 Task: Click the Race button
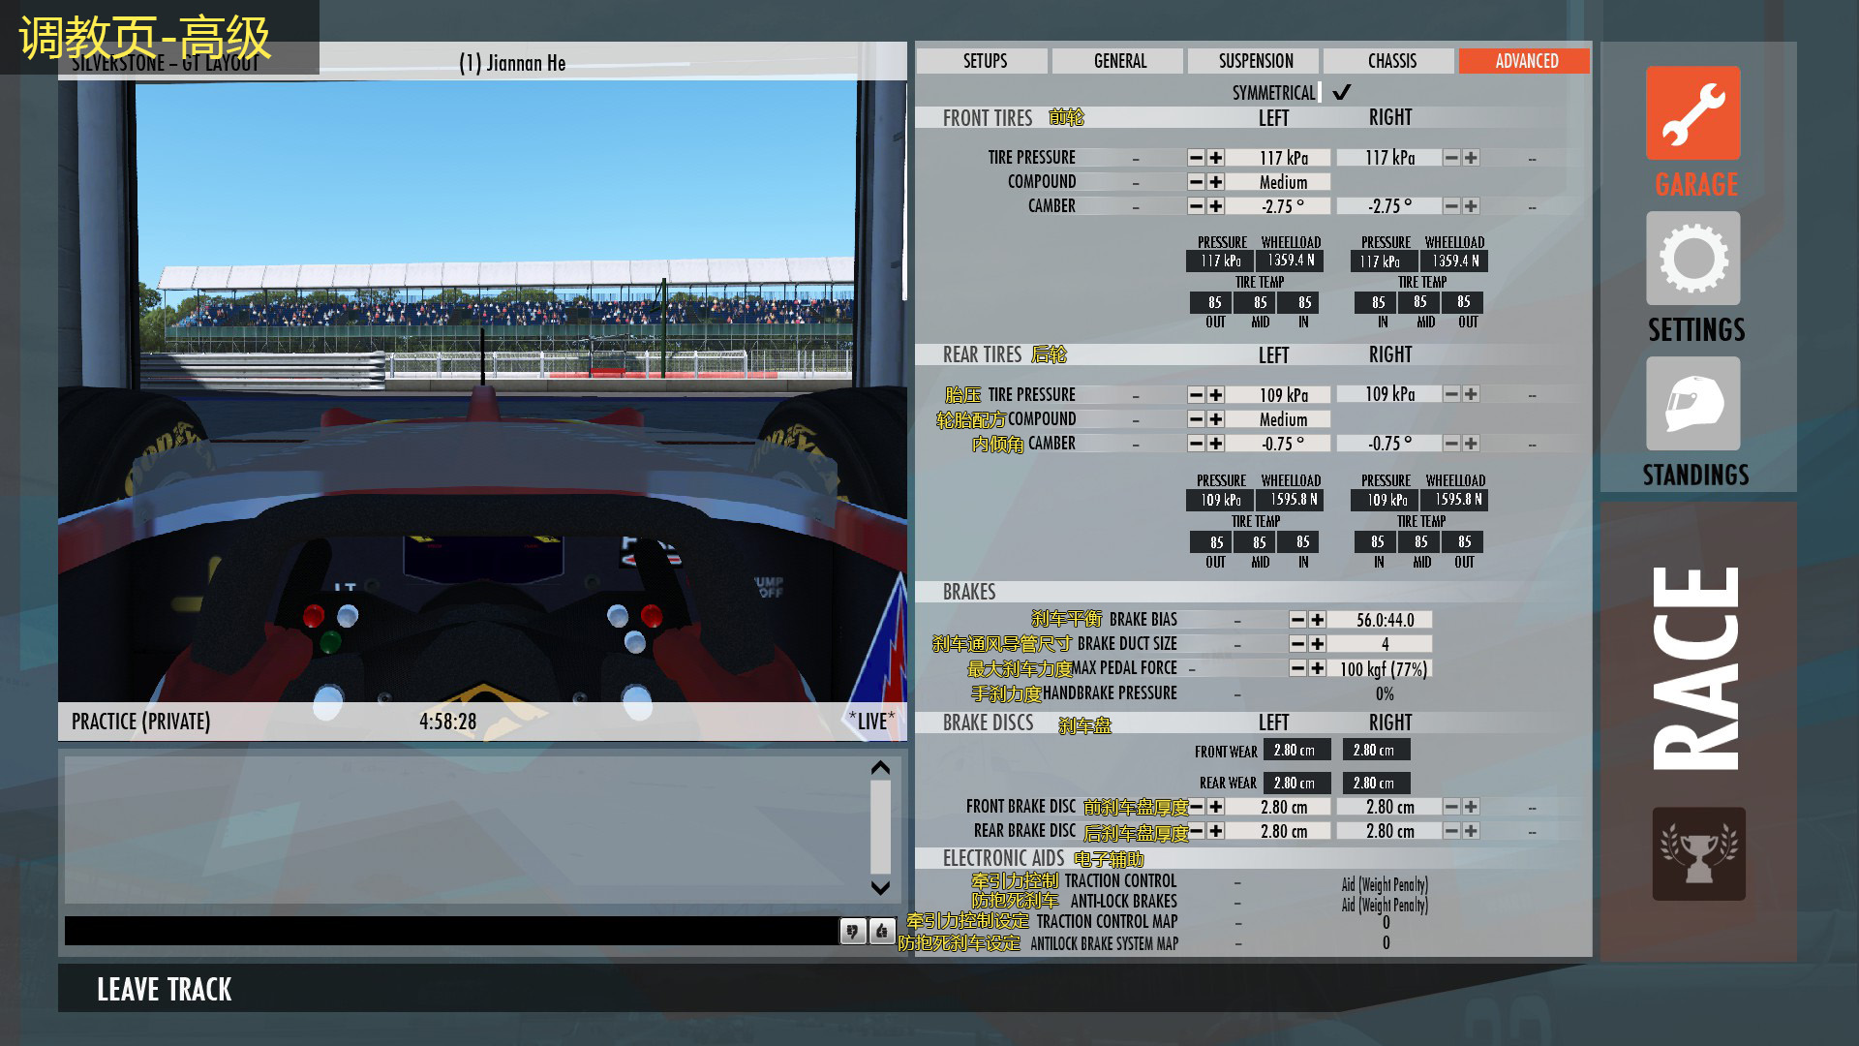click(1696, 668)
